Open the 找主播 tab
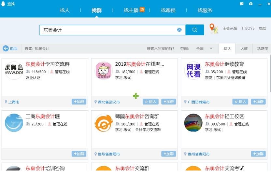Screen dimensions: 271x178 click(131, 10)
